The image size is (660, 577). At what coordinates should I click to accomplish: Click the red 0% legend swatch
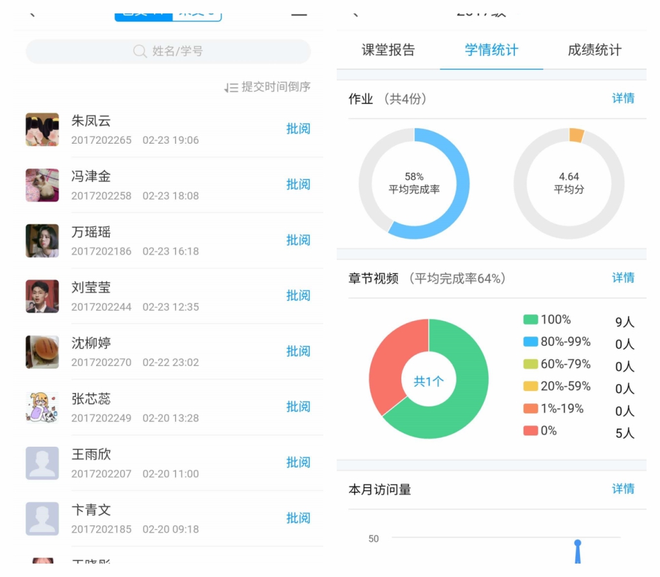pos(531,431)
